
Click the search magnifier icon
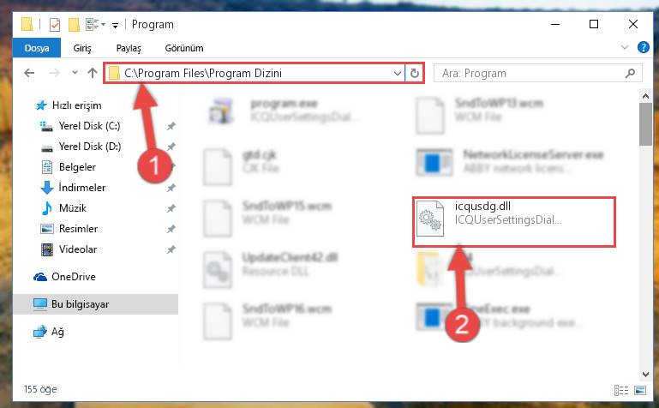point(630,74)
